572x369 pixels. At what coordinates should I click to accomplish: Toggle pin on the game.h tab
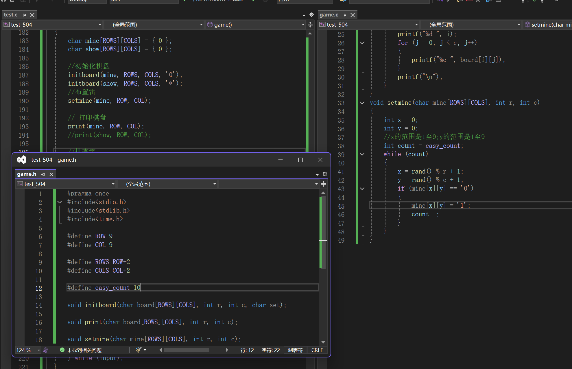[x=43, y=174]
